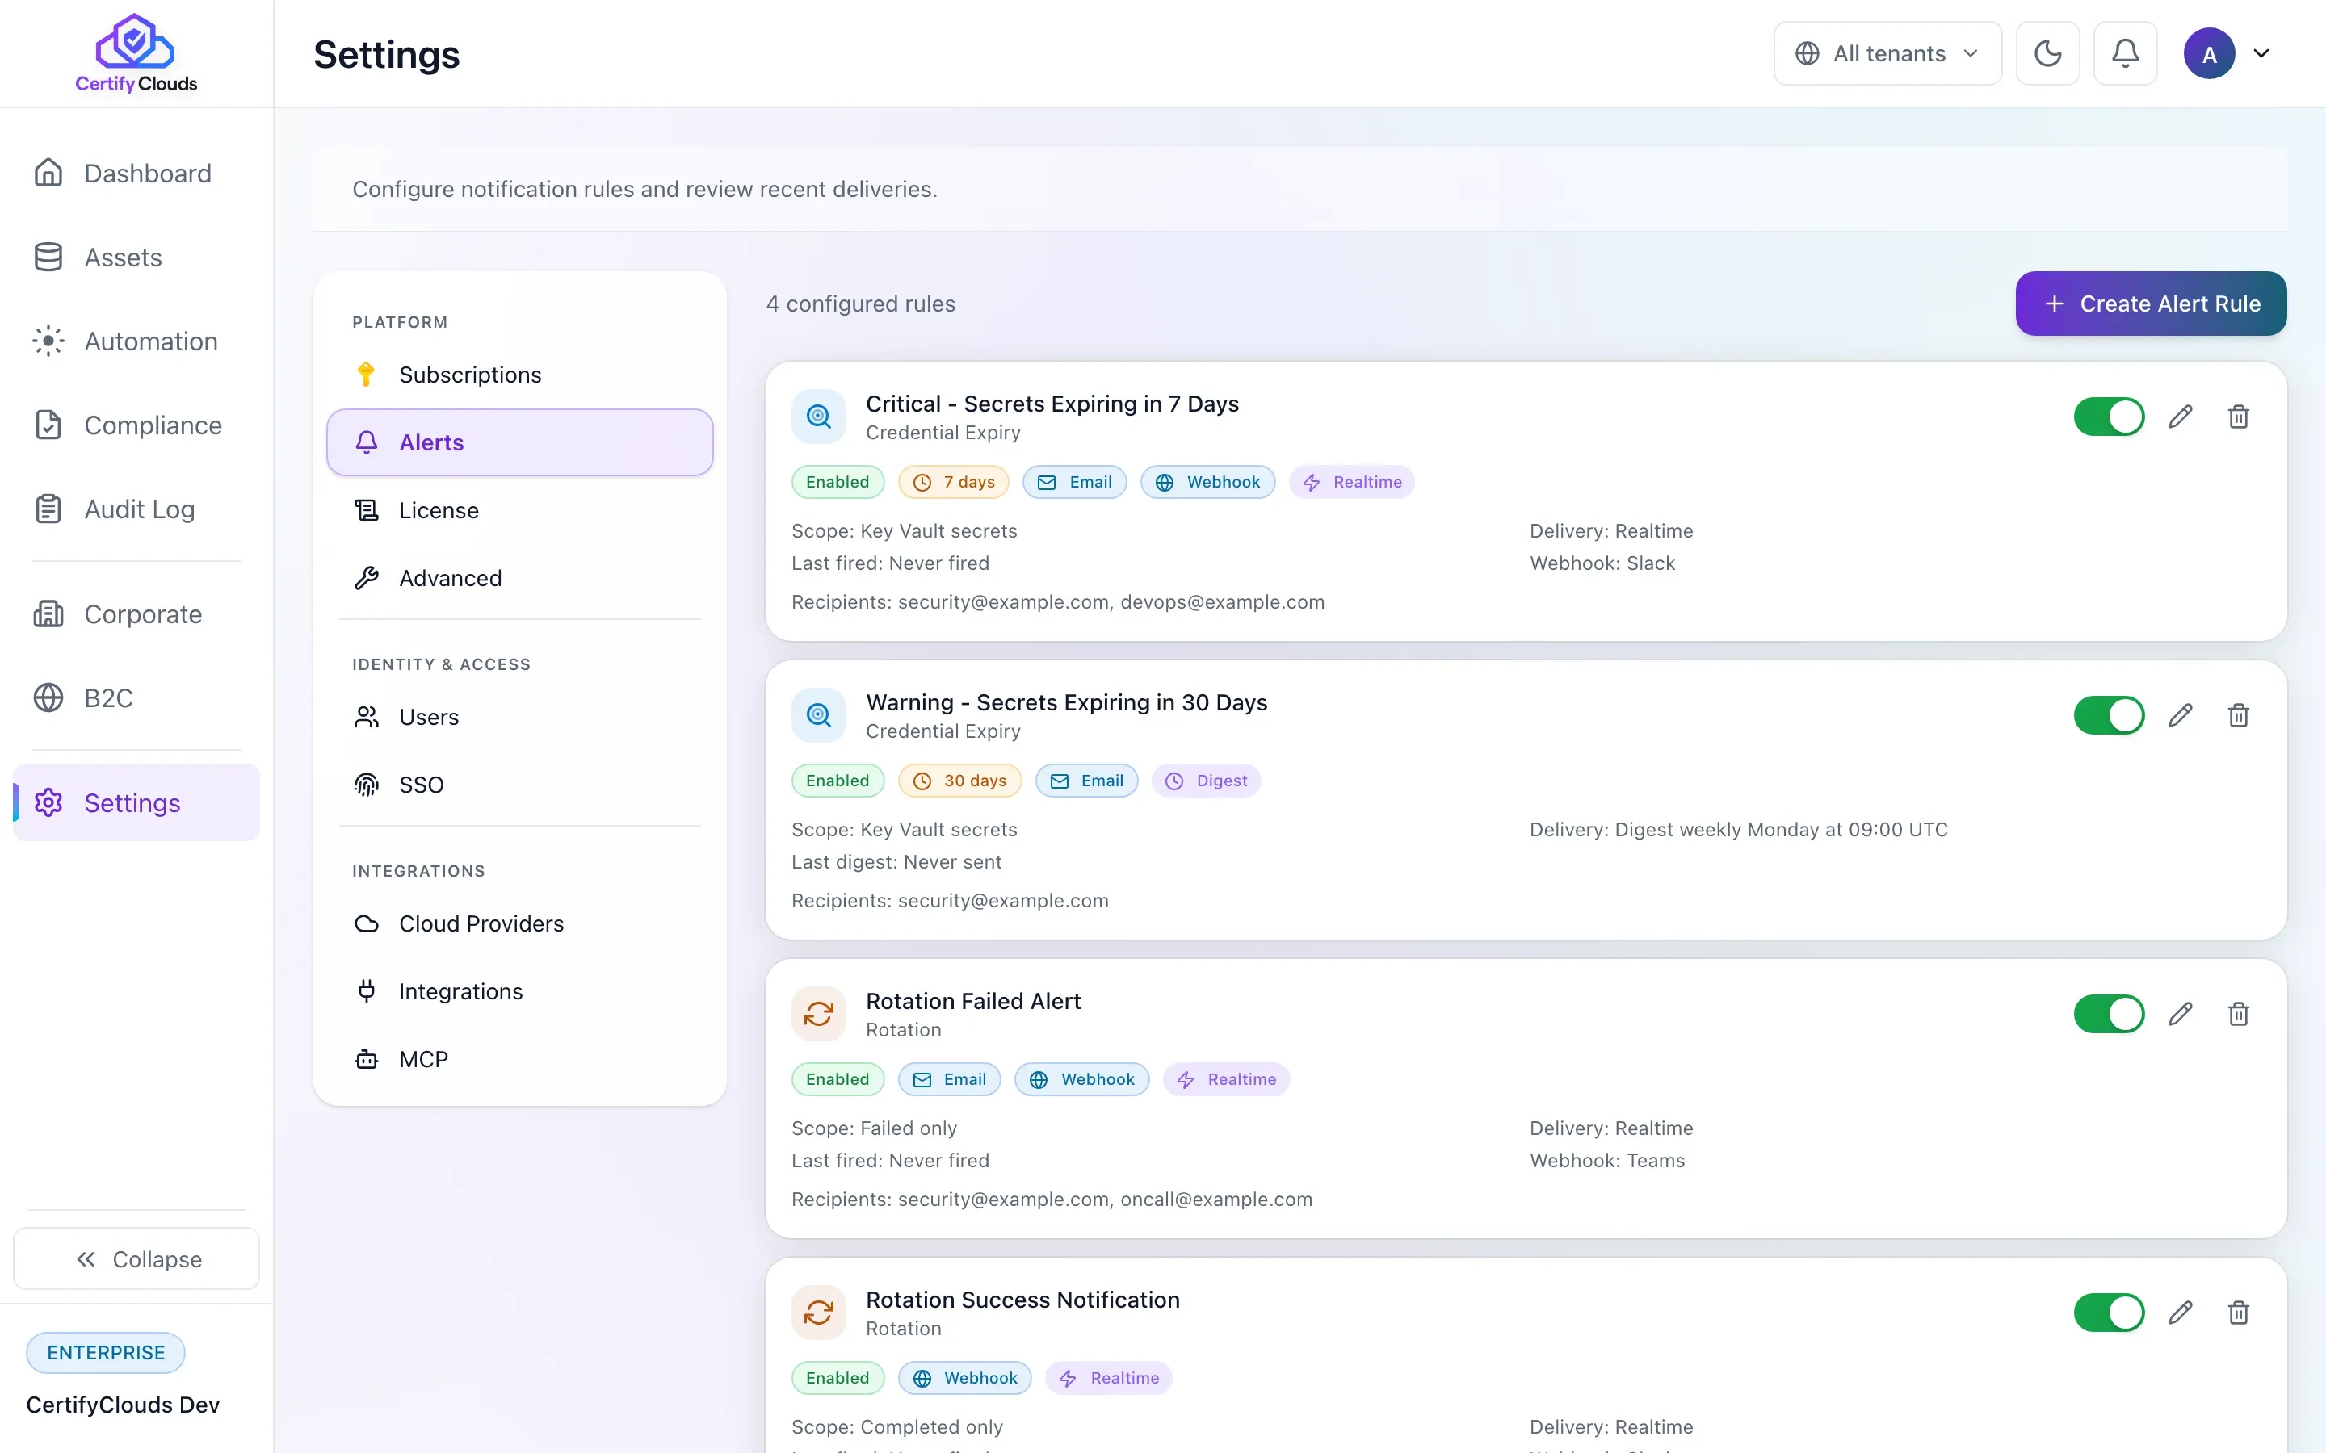The image size is (2326, 1453).
Task: Click the Critical rule's Enabled badge
Action: 838,483
